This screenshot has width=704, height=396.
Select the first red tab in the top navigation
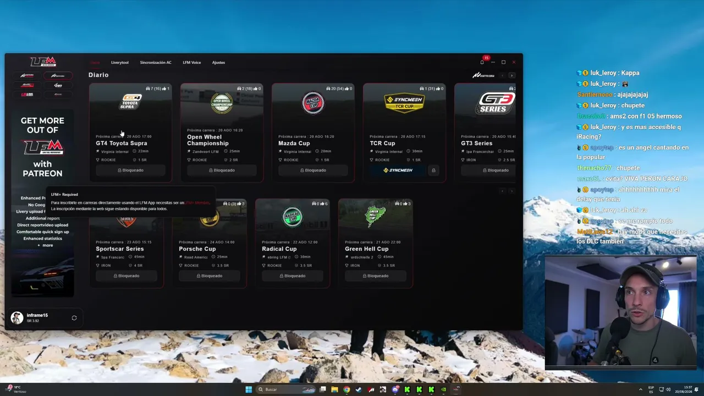(x=95, y=62)
